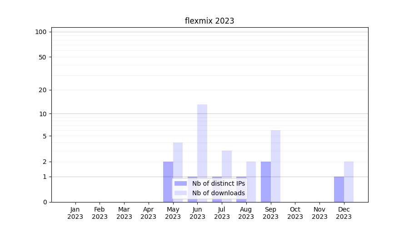Click the December downloads bar
Image resolution: width=409 pixels, height=227 pixels.
click(349, 182)
